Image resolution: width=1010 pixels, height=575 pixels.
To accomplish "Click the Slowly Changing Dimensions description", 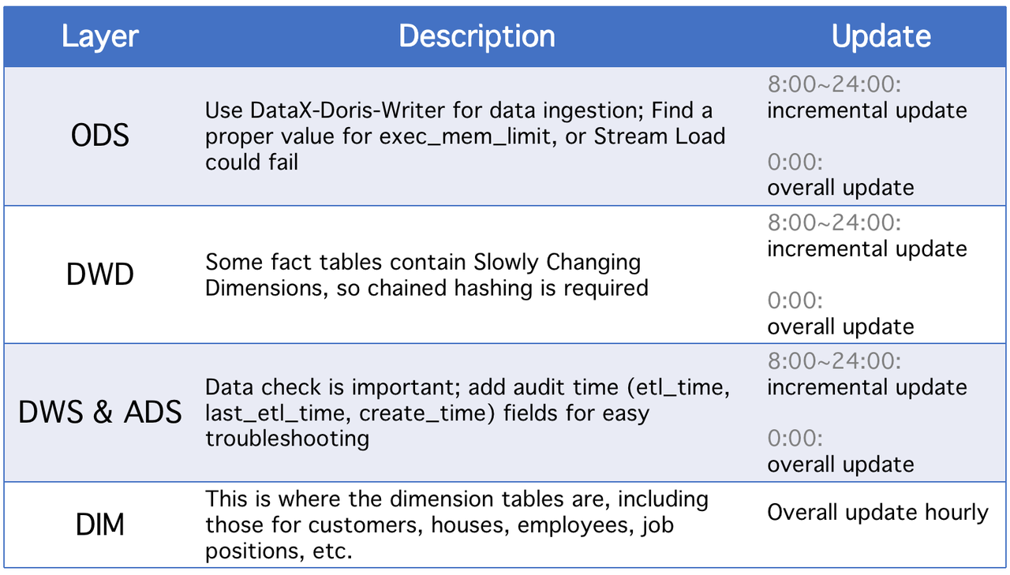I will click(426, 274).
